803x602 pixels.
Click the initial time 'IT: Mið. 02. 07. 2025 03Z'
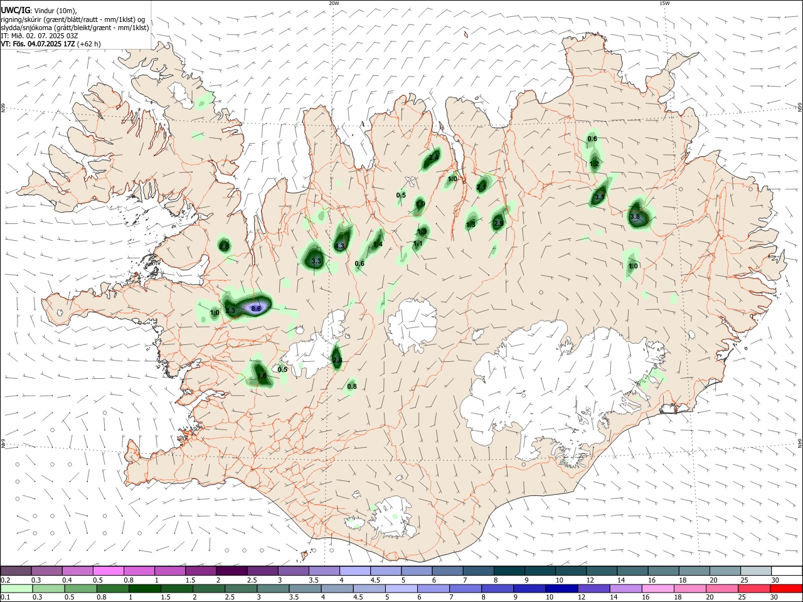[x=40, y=36]
